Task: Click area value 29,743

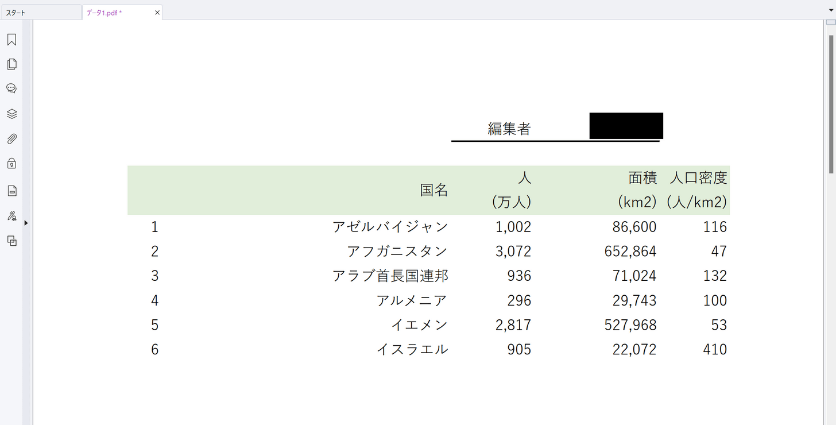Action: coord(634,300)
